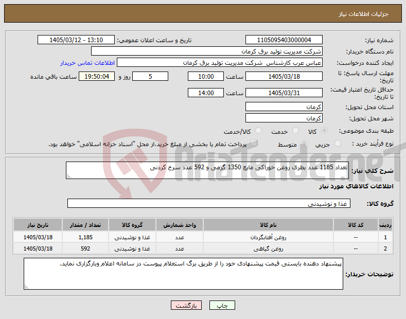Click the general need description textarea
Screen dimensions: 406x319
click(207, 170)
